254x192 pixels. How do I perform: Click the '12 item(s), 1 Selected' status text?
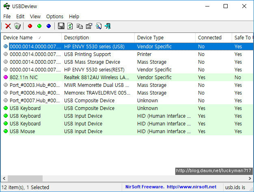click(x=25, y=187)
